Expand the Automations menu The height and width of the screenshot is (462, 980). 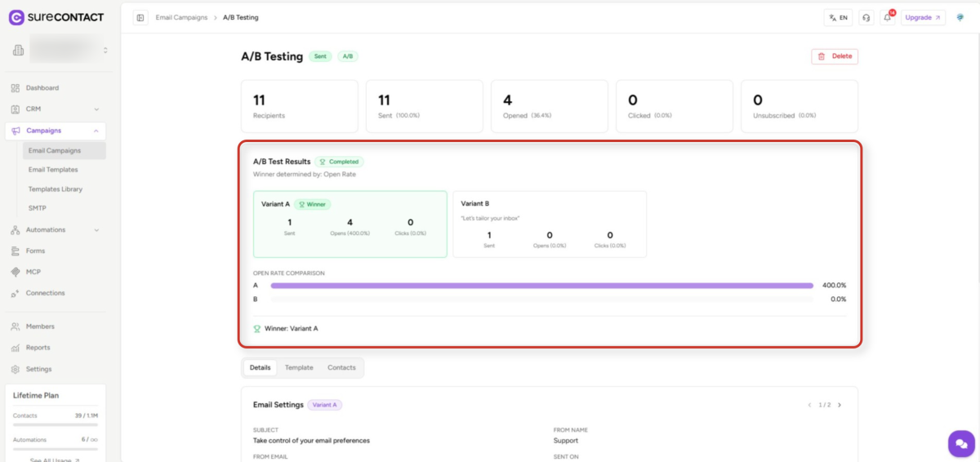point(56,229)
